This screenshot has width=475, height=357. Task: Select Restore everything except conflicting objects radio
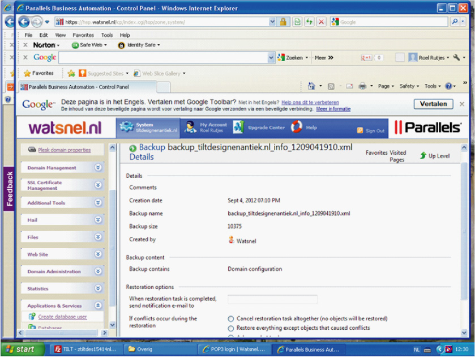pyautogui.click(x=231, y=328)
